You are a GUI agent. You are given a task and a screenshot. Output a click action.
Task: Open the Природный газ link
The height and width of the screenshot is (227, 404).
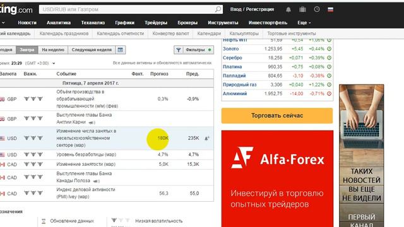(x=239, y=84)
